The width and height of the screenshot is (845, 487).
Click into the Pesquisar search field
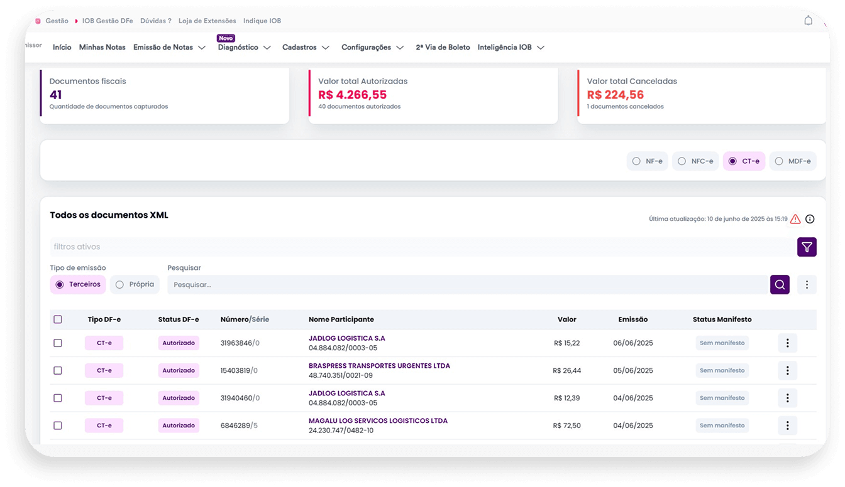tap(468, 285)
